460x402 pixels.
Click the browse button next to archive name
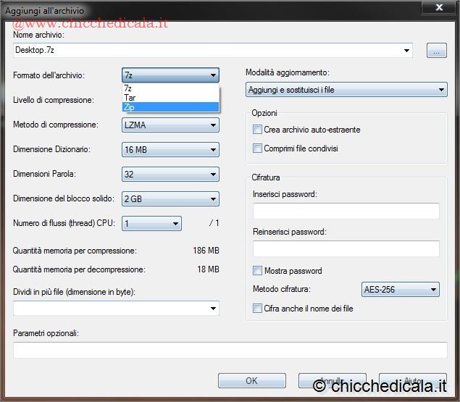(x=436, y=51)
